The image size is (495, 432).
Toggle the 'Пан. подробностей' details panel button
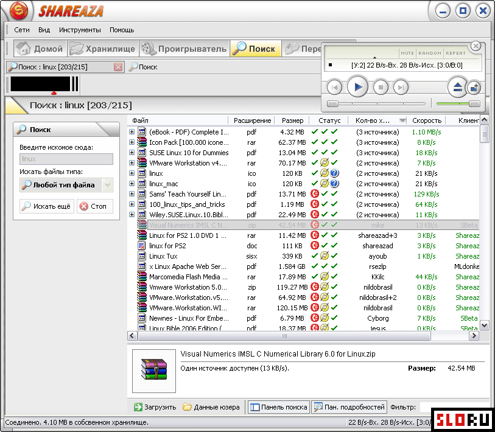click(x=349, y=407)
